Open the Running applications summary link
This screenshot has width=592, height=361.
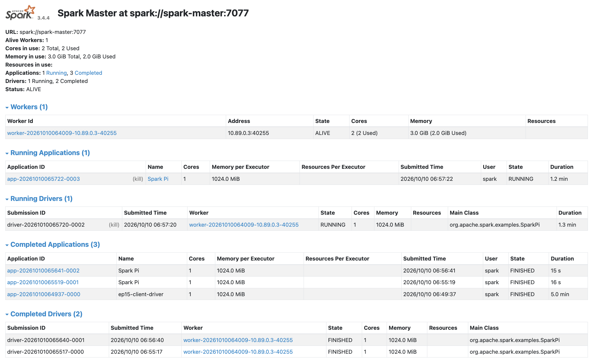[x=56, y=73]
